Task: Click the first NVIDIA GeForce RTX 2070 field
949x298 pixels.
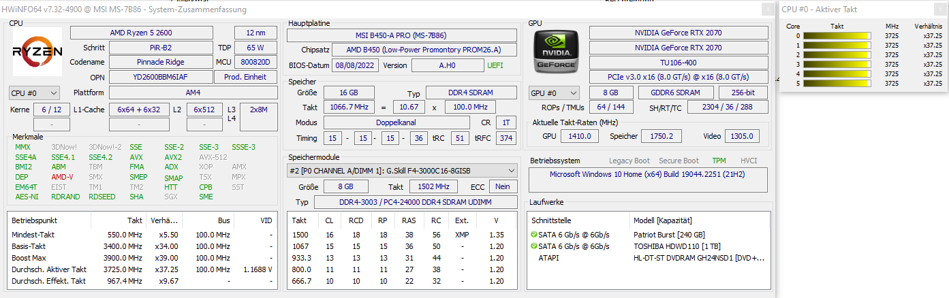Action: coord(678,33)
